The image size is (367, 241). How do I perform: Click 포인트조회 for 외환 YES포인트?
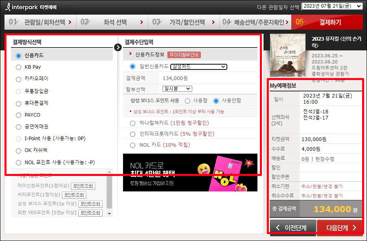[x=90, y=213]
